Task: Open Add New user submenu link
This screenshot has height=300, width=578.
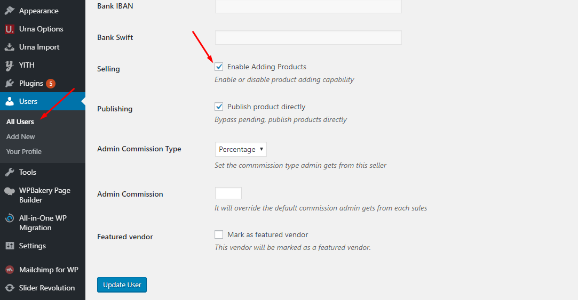Action: (21, 136)
